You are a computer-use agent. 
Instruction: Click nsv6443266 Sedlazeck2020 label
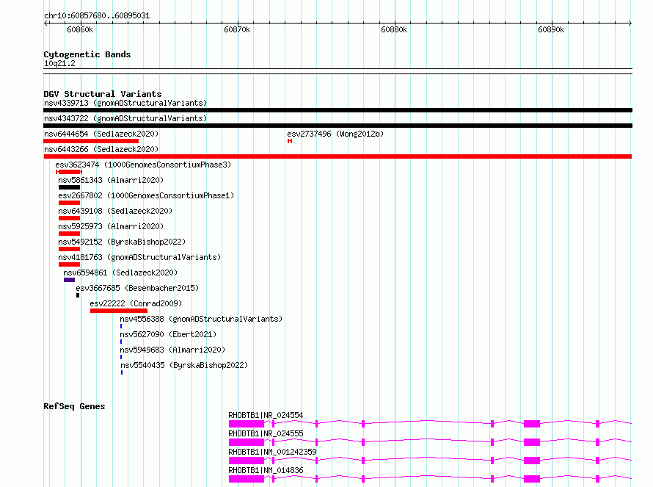coord(101,149)
